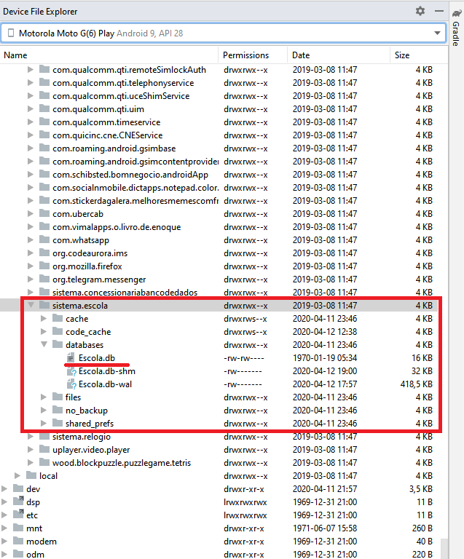Expand the org.telegram.messenger folder
The height and width of the screenshot is (559, 464).
(31, 279)
